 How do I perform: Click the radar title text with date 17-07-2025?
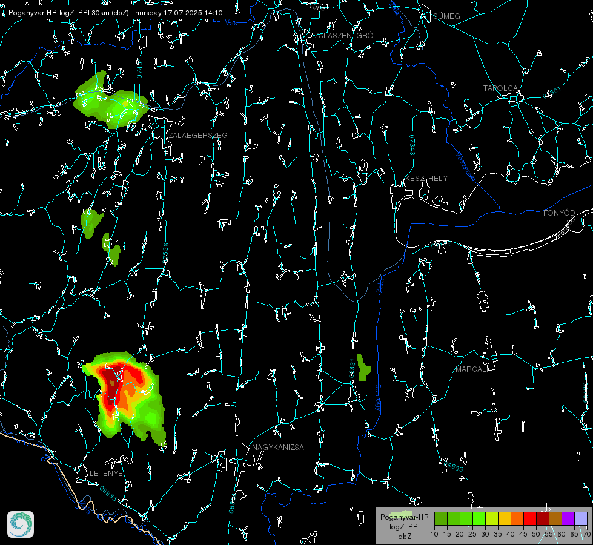116,13
